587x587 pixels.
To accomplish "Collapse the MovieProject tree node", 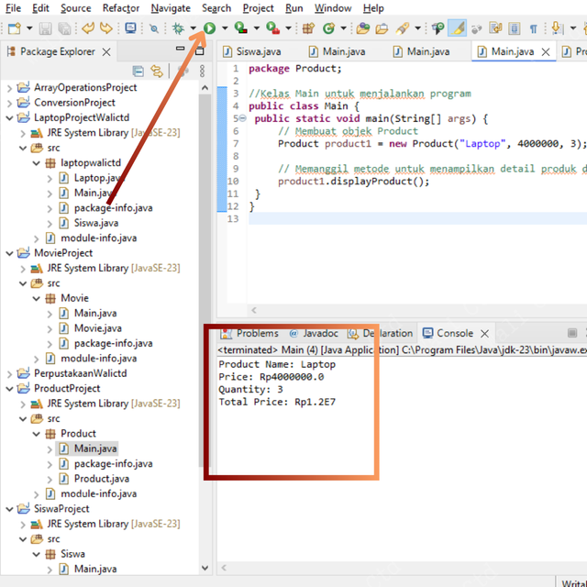I will click(x=9, y=253).
